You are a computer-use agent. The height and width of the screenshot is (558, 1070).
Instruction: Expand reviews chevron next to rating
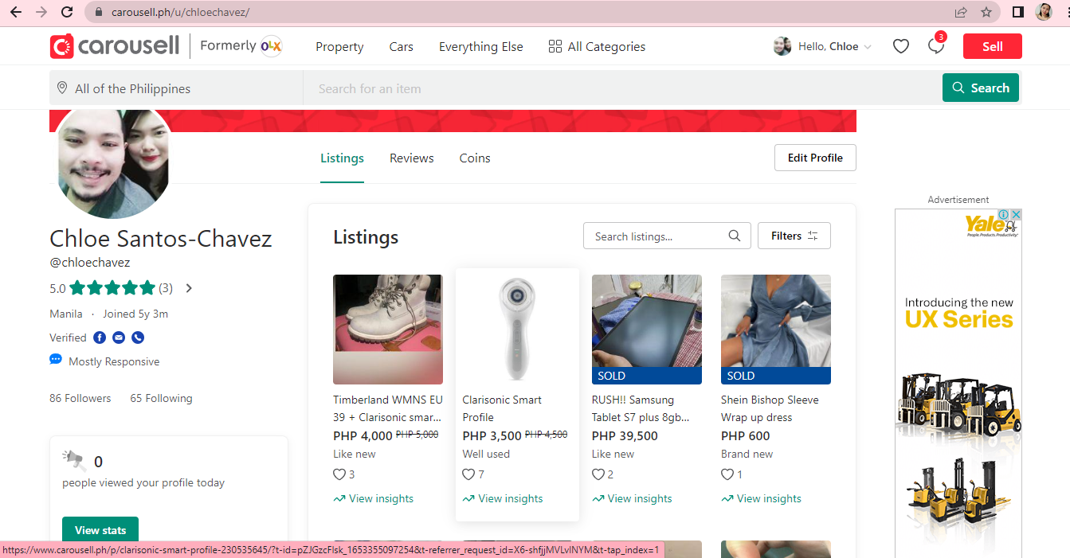pos(189,288)
